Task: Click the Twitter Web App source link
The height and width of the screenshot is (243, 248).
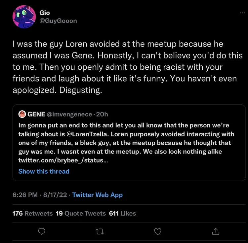Action: (98, 195)
